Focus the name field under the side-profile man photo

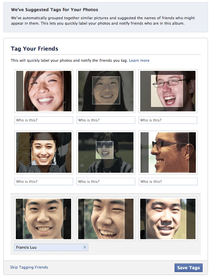168,181
